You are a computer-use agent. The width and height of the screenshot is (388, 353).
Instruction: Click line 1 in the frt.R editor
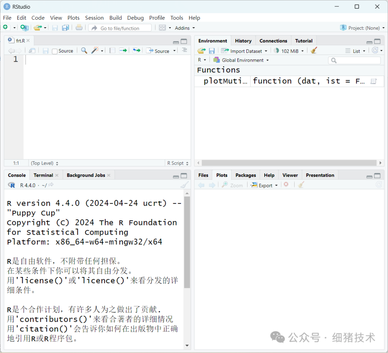tap(107, 59)
